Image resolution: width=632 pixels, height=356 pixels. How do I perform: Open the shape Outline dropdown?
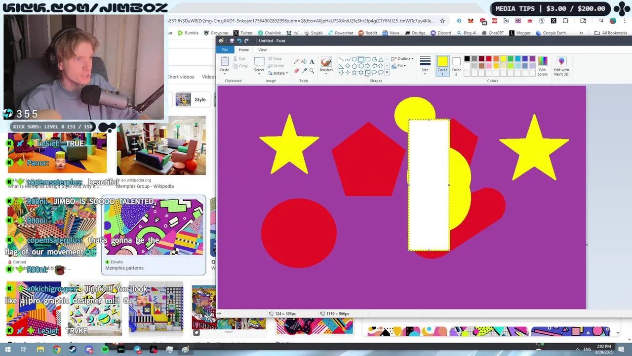click(x=402, y=59)
